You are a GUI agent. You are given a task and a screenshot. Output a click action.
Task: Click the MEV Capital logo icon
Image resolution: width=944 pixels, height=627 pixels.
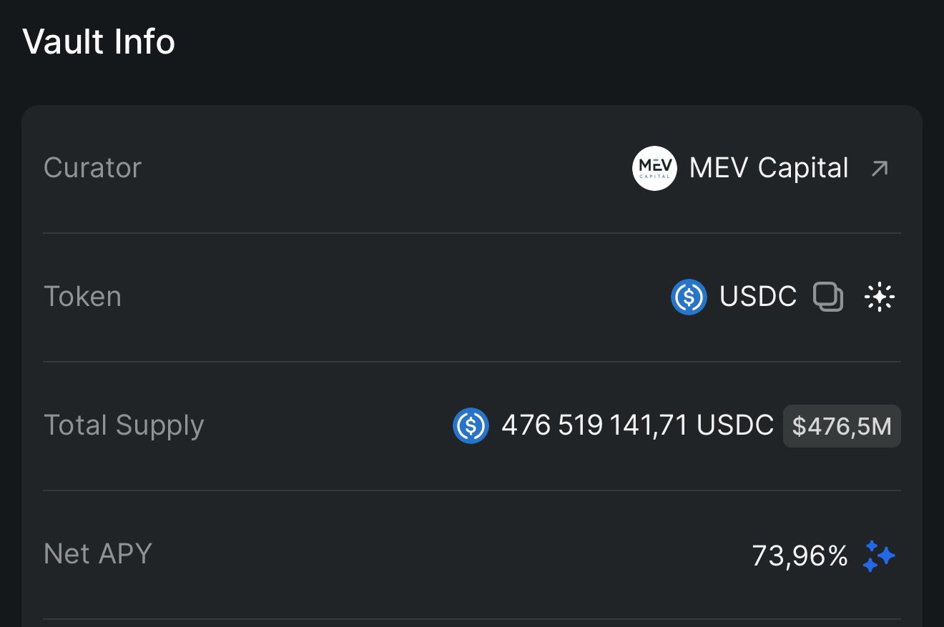click(x=654, y=168)
